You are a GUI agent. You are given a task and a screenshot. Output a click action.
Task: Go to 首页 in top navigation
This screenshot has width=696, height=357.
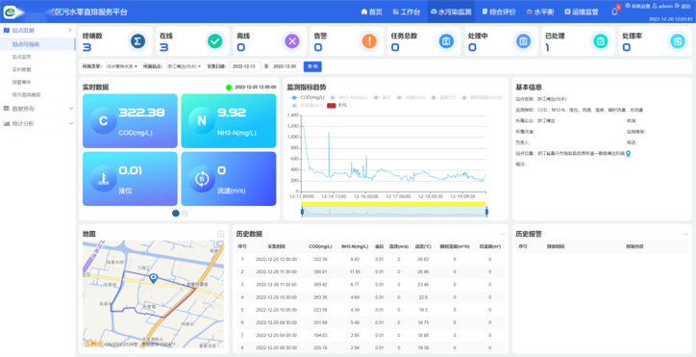point(371,12)
